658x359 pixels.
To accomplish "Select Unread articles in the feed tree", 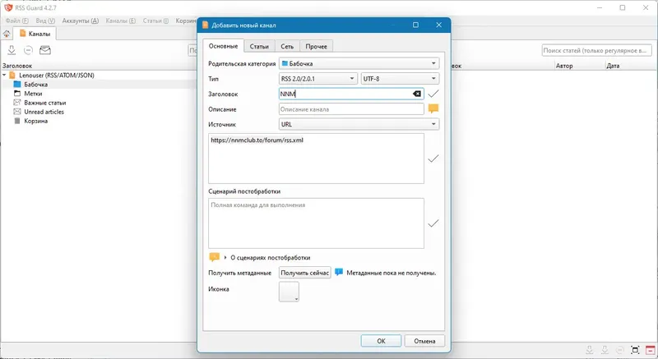I will [44, 112].
